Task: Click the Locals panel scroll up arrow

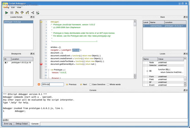Action: 185,59
